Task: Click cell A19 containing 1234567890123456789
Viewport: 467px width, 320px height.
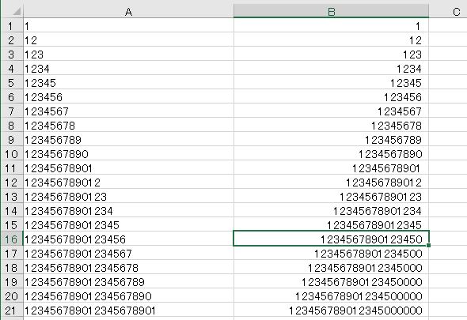Action: click(x=128, y=282)
